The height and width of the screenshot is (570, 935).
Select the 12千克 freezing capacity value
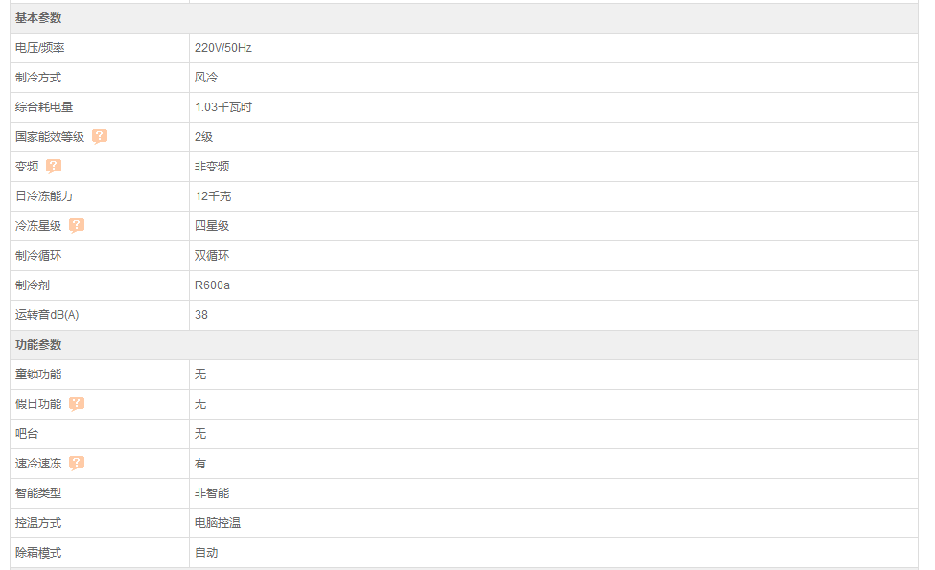(213, 196)
